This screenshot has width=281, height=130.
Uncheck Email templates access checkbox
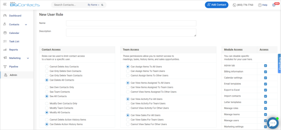(265, 84)
